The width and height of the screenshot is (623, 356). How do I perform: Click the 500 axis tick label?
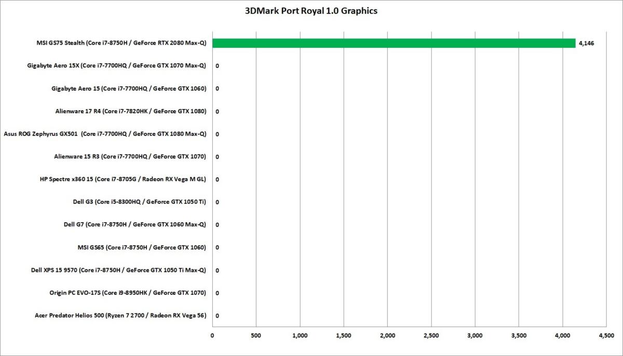[x=256, y=336]
